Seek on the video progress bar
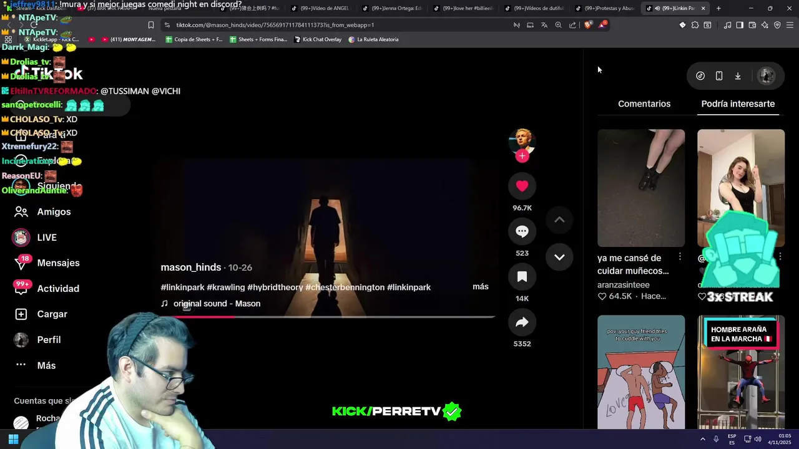This screenshot has width=799, height=449. [328, 317]
